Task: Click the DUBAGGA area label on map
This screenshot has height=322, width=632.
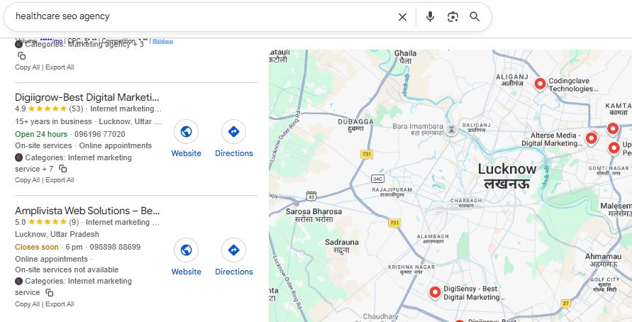Action: pos(355,125)
